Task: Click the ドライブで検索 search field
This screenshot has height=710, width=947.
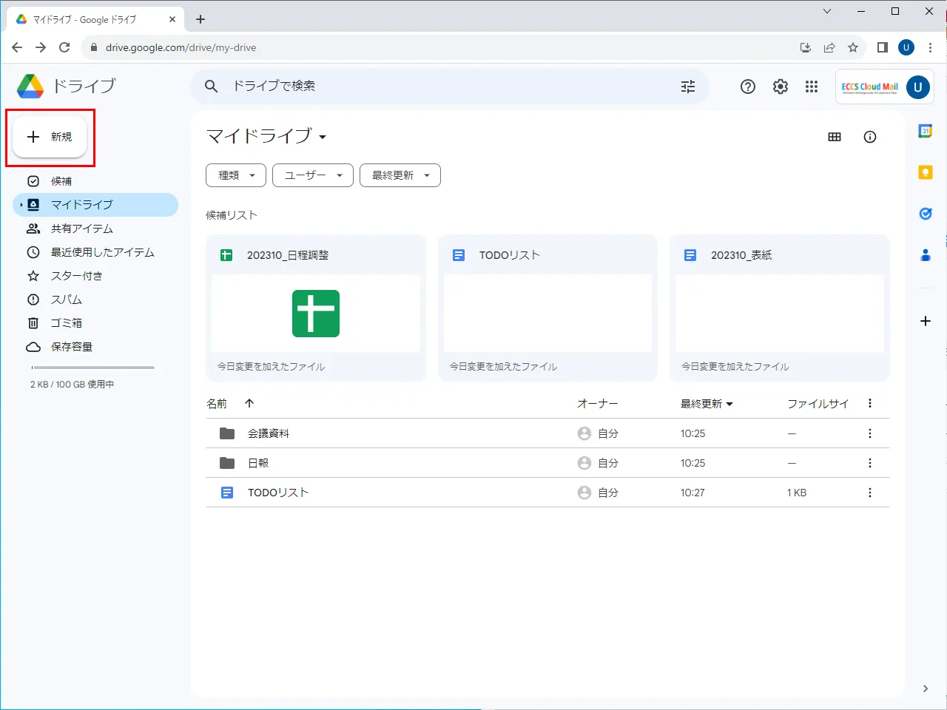Action: click(444, 87)
